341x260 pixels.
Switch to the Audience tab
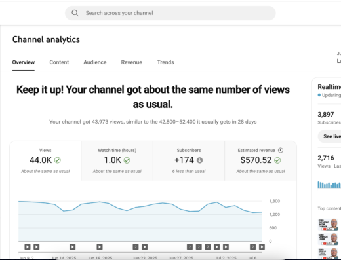tap(95, 62)
